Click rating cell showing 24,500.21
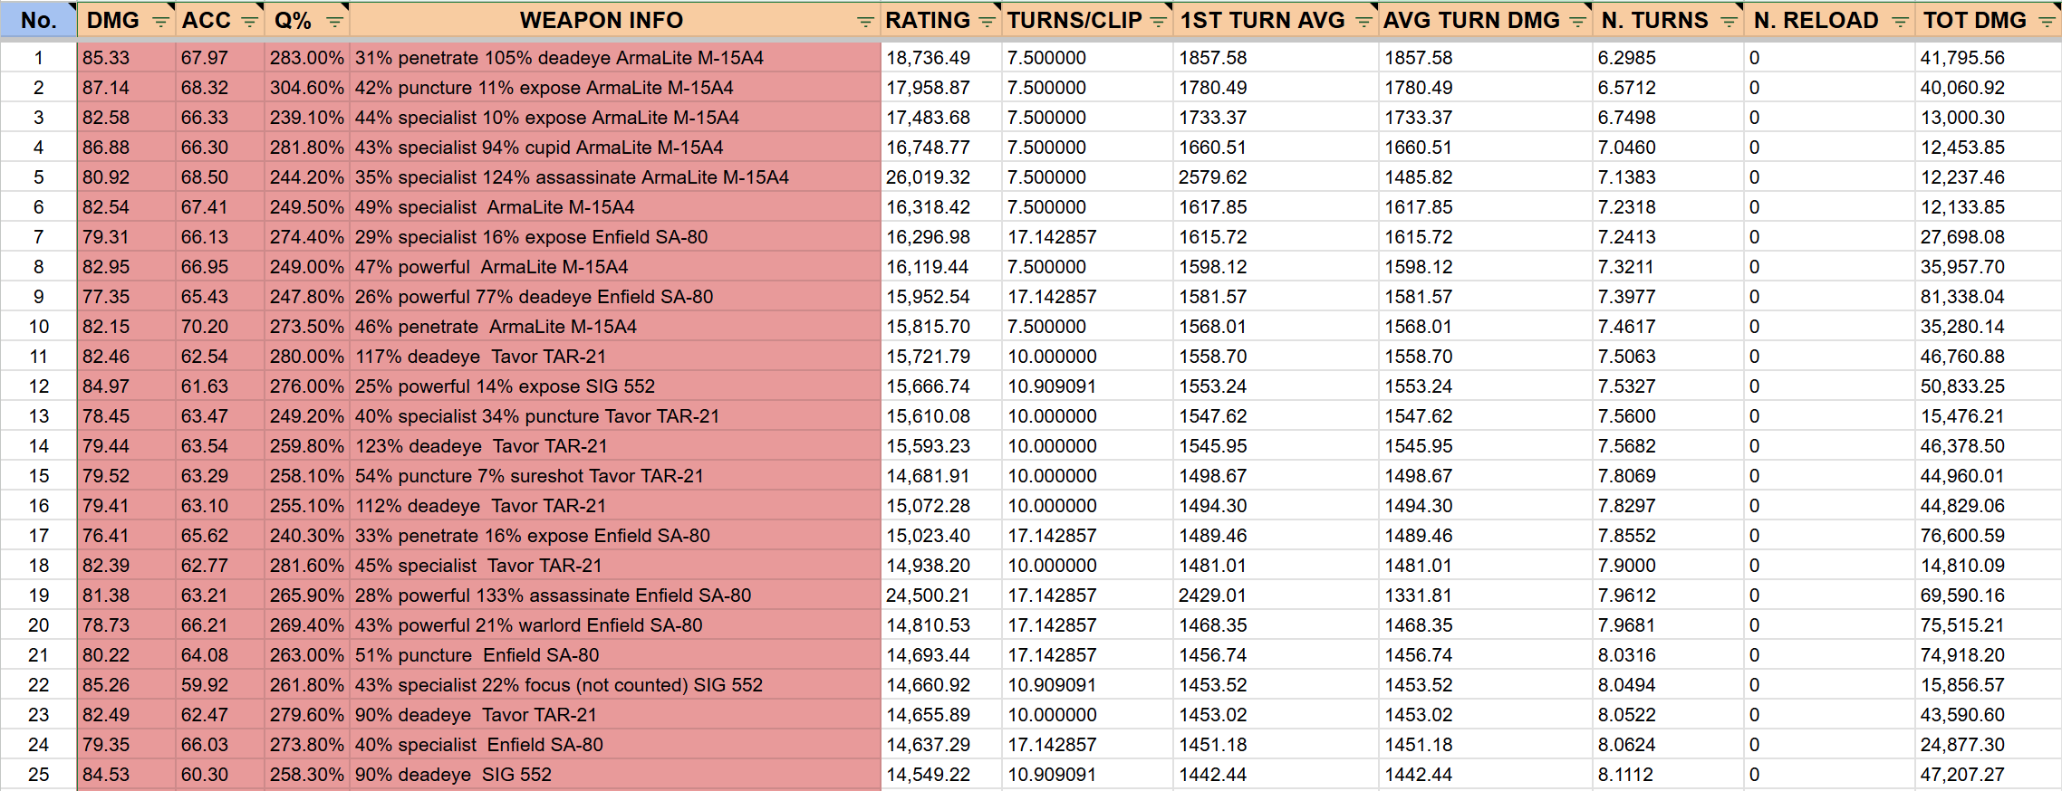This screenshot has width=2062, height=791. [x=940, y=596]
